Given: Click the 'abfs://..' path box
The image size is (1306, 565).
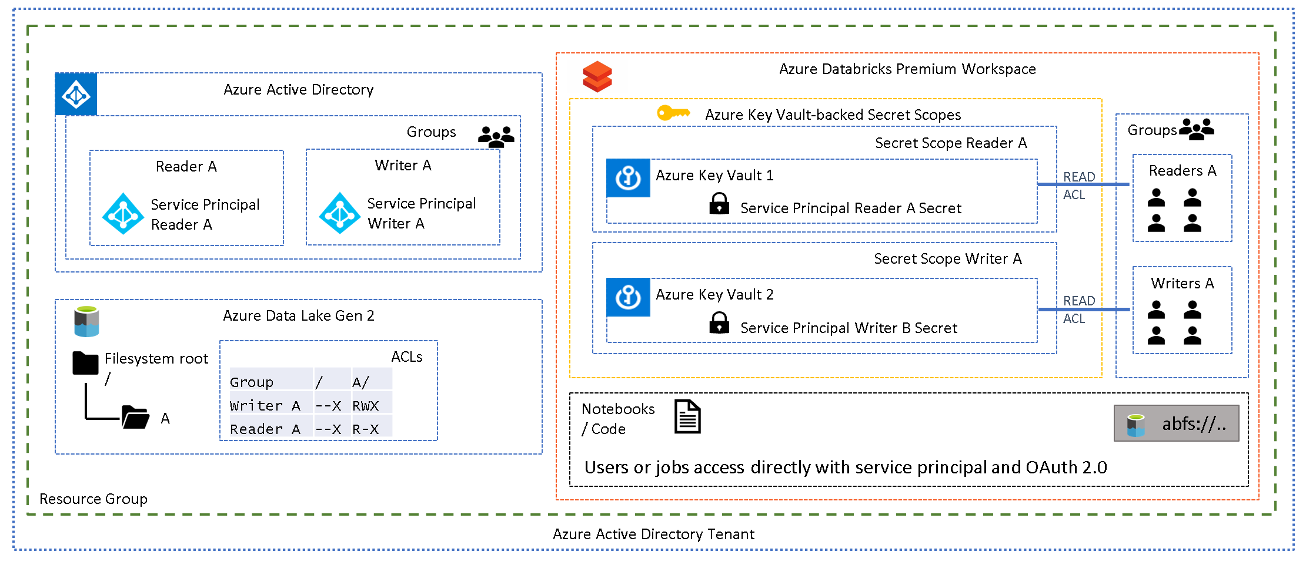Looking at the screenshot, I should [1176, 423].
